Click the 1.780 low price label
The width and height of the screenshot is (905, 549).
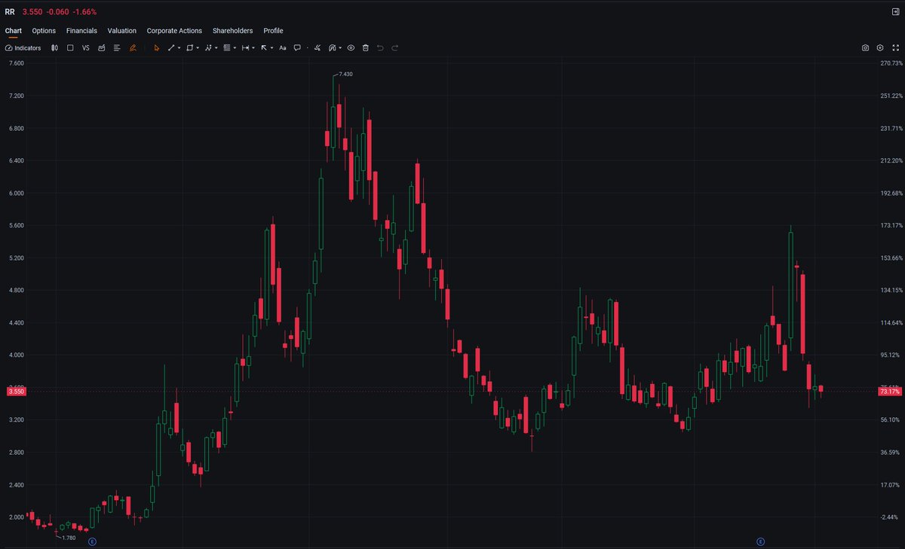point(68,538)
